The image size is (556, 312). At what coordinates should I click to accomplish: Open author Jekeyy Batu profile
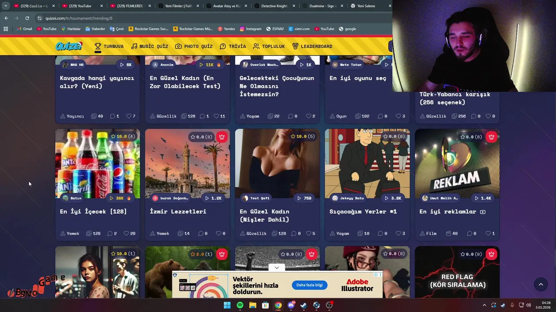click(x=347, y=198)
